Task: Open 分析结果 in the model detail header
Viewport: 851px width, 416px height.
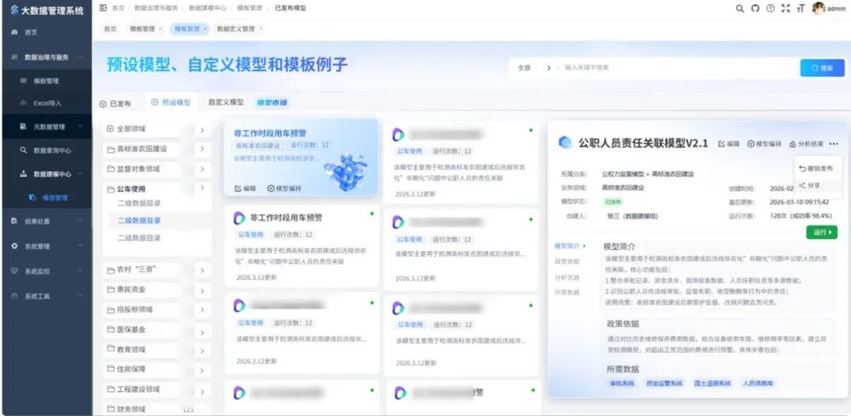Action: (x=807, y=144)
